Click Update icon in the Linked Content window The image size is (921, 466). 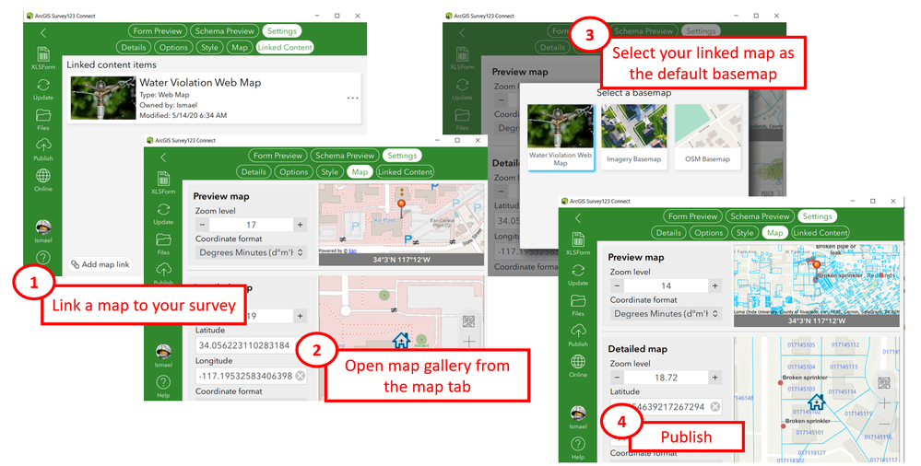click(x=43, y=85)
